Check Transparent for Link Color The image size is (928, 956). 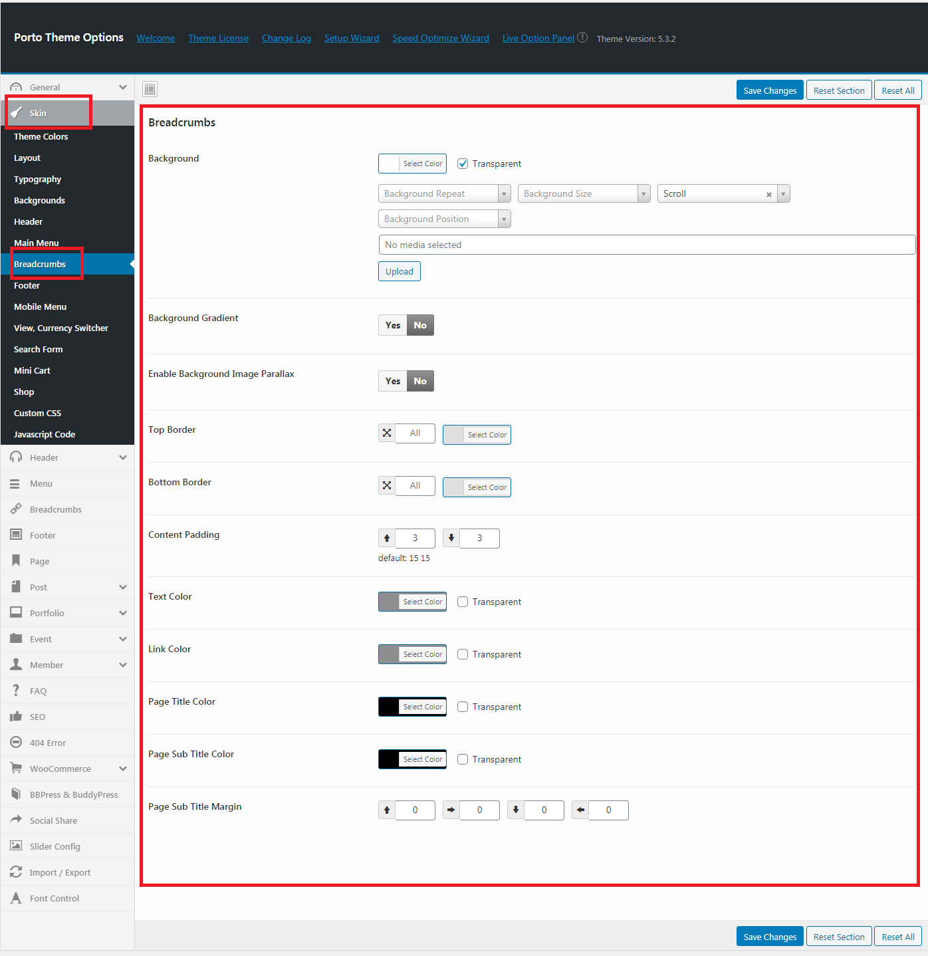coord(463,654)
